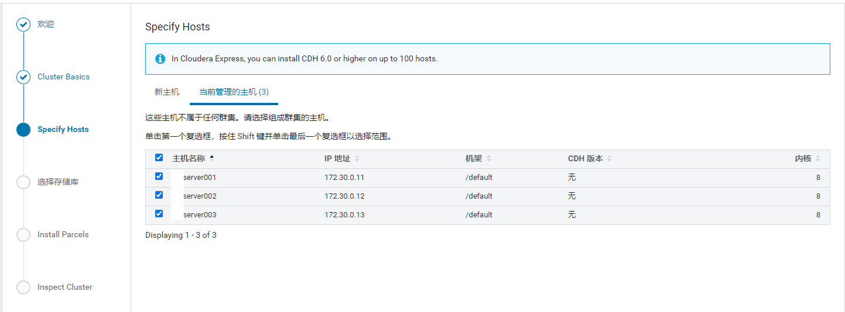Sort by 机架 column arrows
The image size is (845, 312).
(488, 159)
